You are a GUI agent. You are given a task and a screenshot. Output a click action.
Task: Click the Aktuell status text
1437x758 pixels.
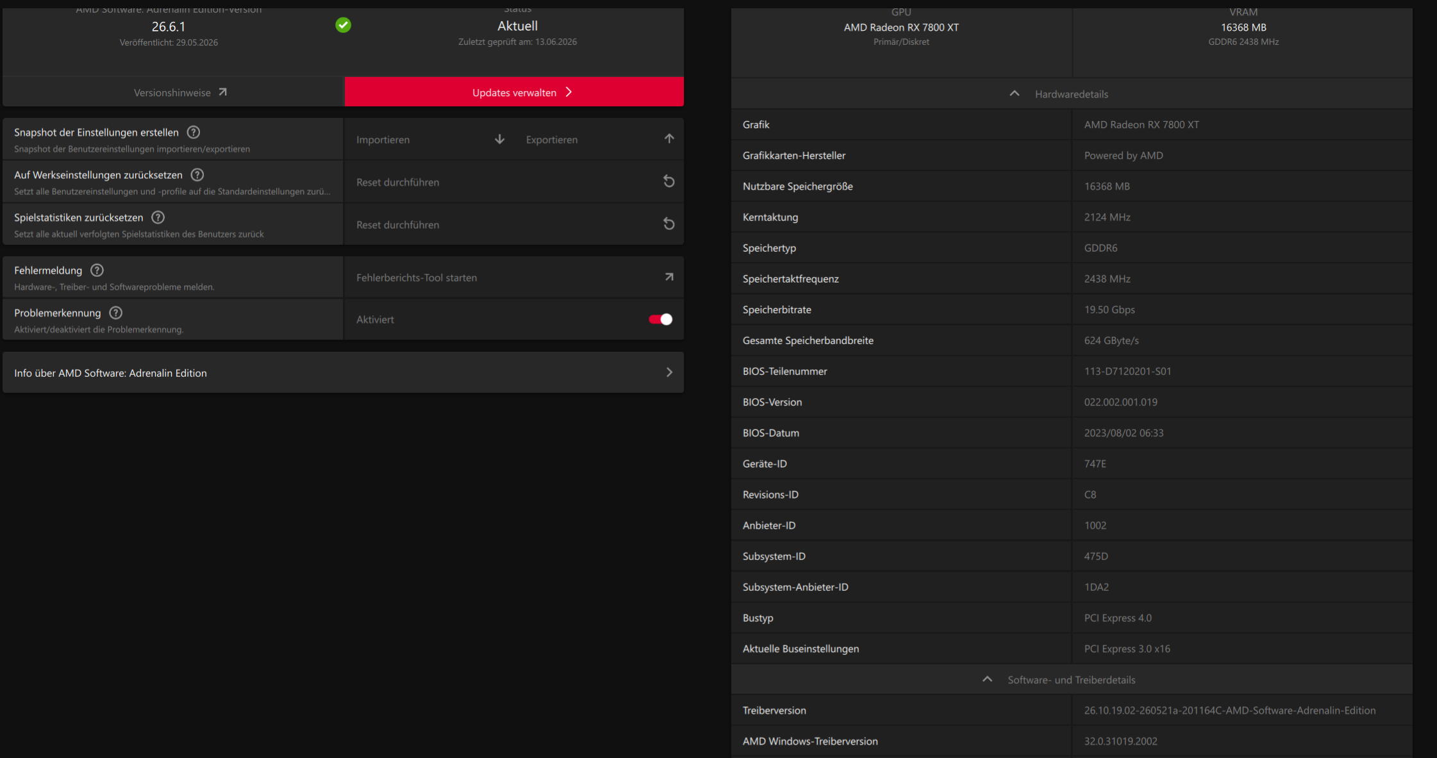point(518,26)
